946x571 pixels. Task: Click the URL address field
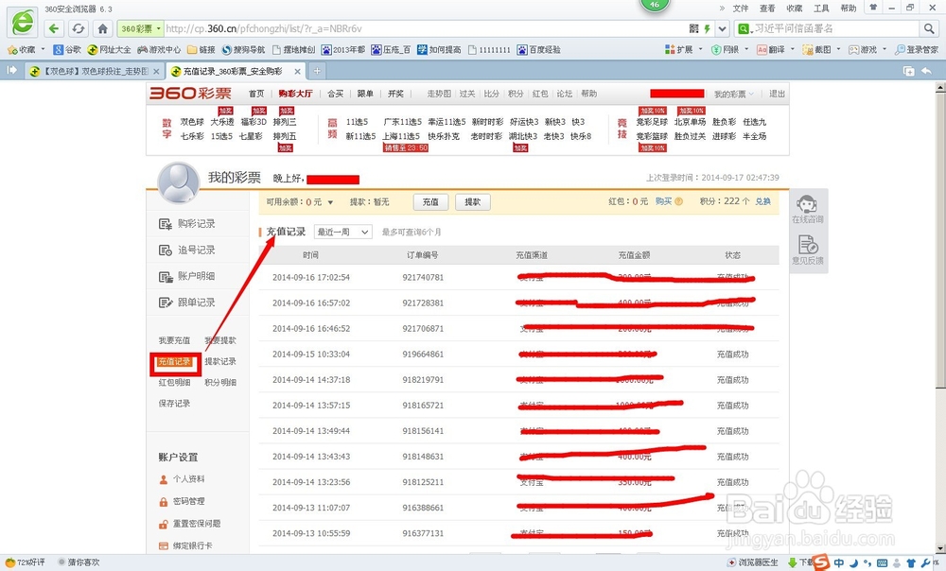[x=422, y=28]
